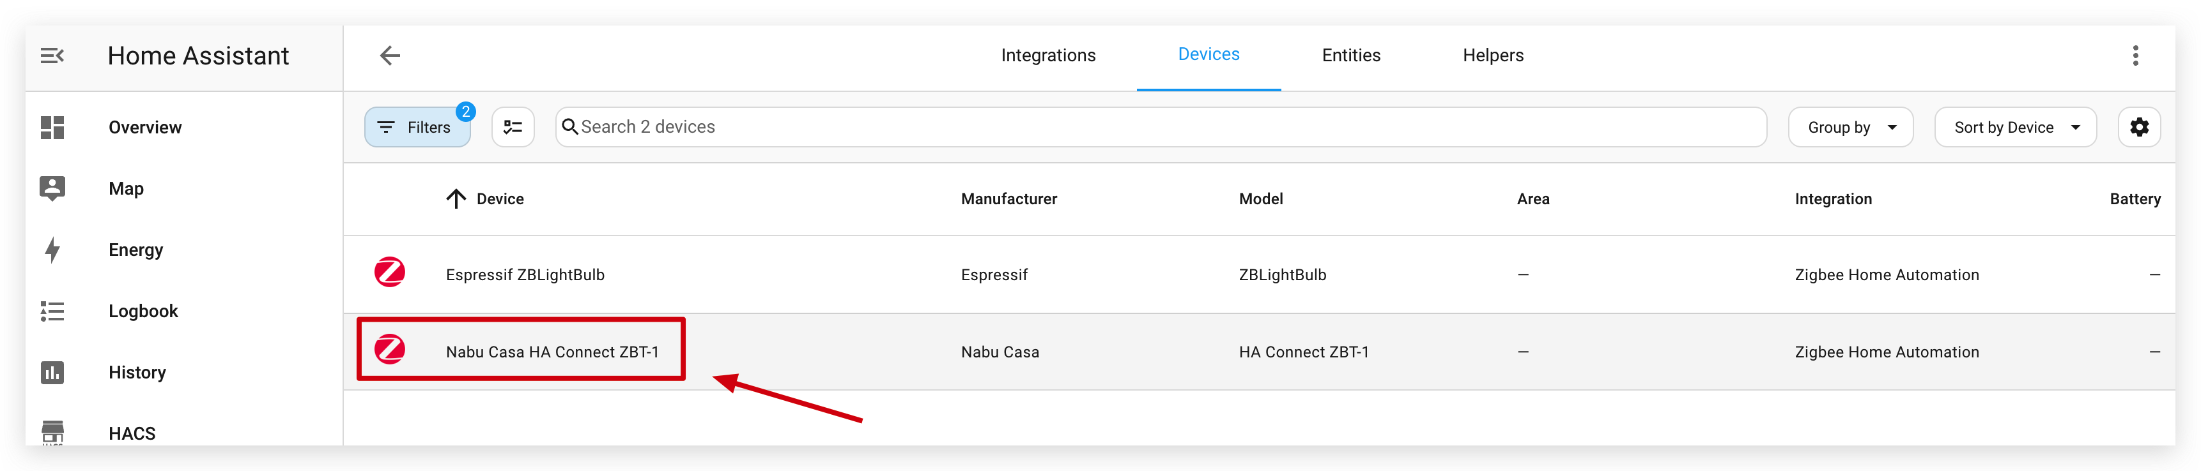Toggle sort direction arrow on Device column
Screen dimensions: 2201x471
[x=456, y=200]
